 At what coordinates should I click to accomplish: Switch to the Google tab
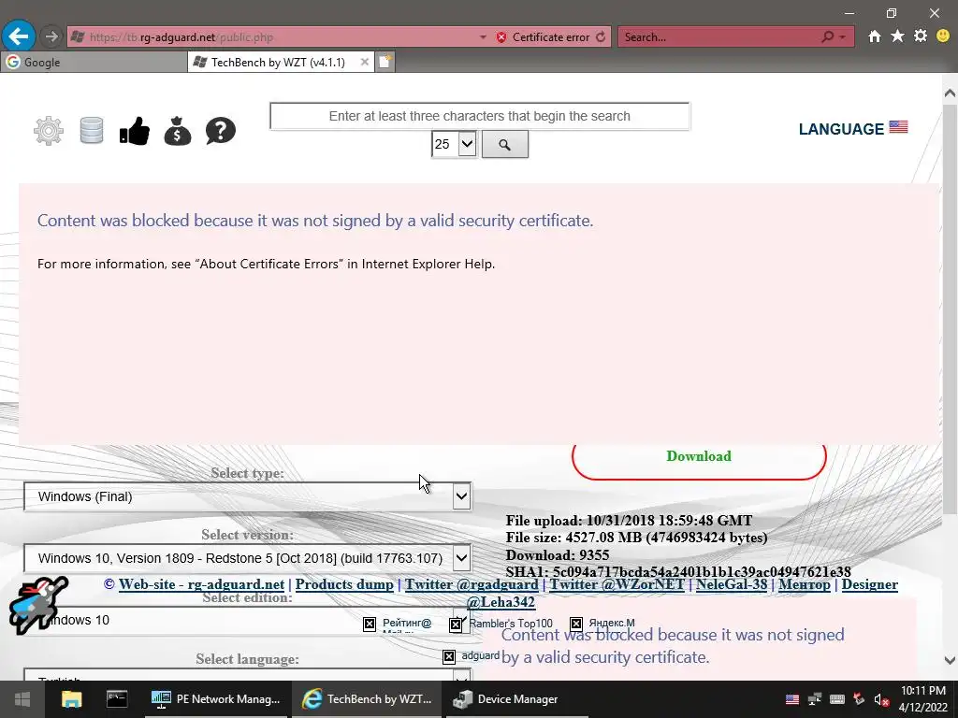tap(94, 63)
